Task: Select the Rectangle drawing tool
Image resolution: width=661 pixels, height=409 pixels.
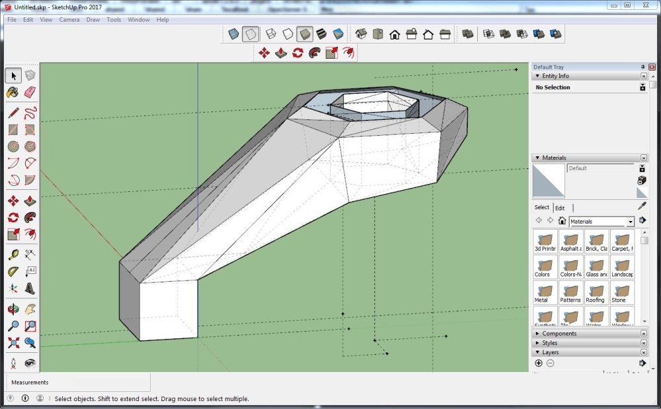Action: pyautogui.click(x=13, y=129)
